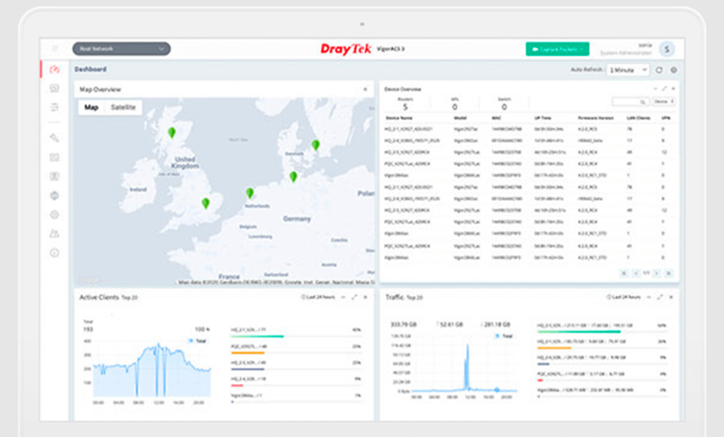Click the green Capture Packets button
The height and width of the screenshot is (437, 724).
click(557, 49)
